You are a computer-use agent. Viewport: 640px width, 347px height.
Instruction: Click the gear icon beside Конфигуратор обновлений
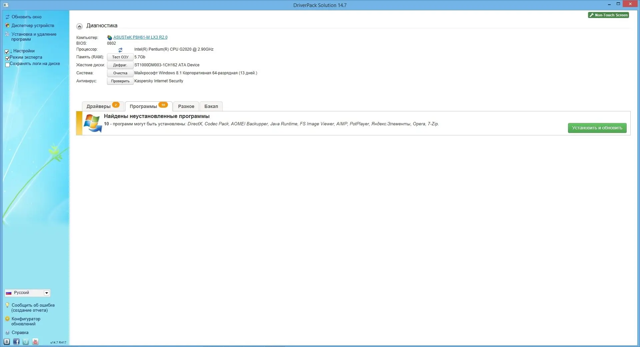(7, 319)
